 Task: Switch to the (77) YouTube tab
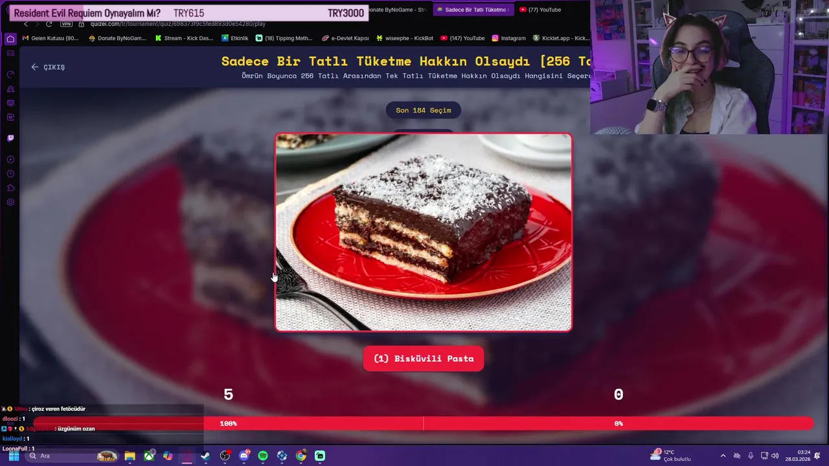[x=540, y=10]
